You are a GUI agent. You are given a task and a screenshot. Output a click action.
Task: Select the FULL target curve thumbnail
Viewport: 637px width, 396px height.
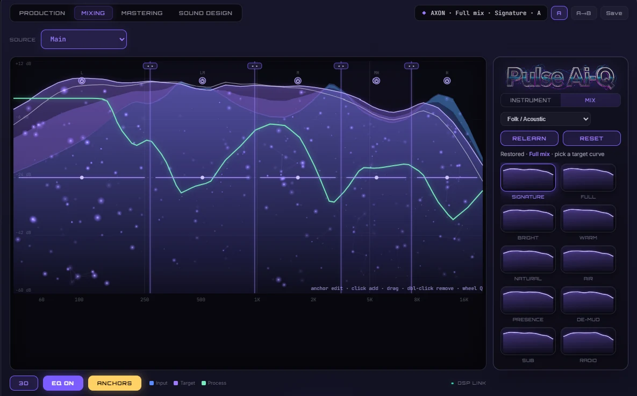[588, 177]
